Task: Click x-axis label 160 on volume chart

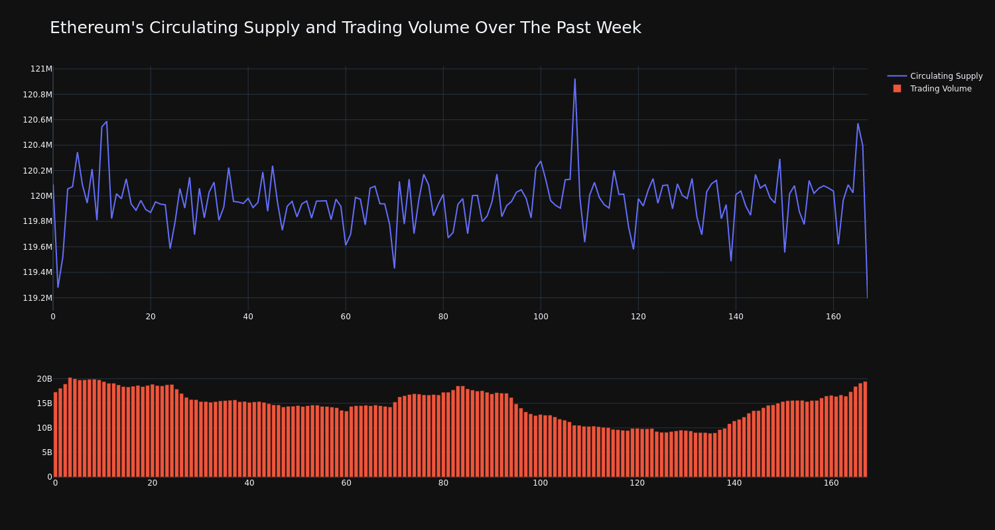Action: [831, 483]
